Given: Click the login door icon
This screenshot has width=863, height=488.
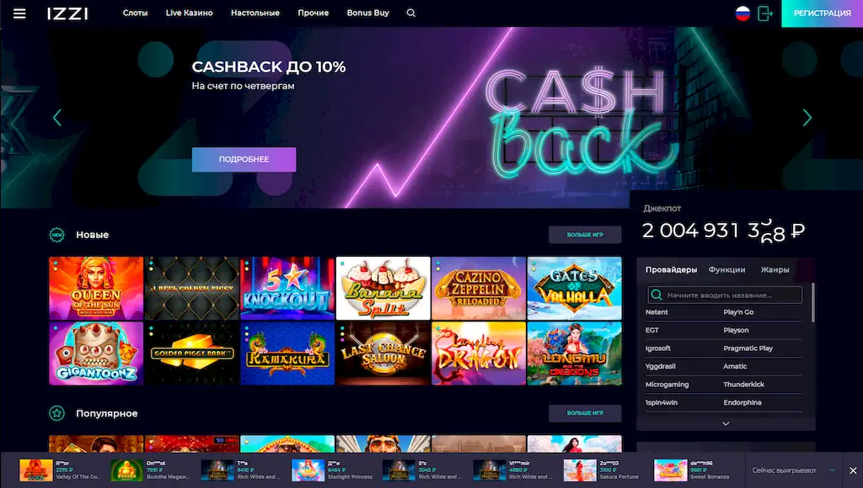Looking at the screenshot, I should [765, 13].
